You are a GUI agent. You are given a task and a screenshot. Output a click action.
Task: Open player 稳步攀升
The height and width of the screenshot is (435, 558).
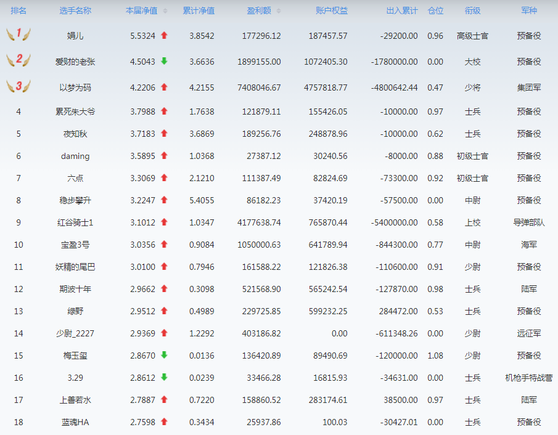point(75,200)
